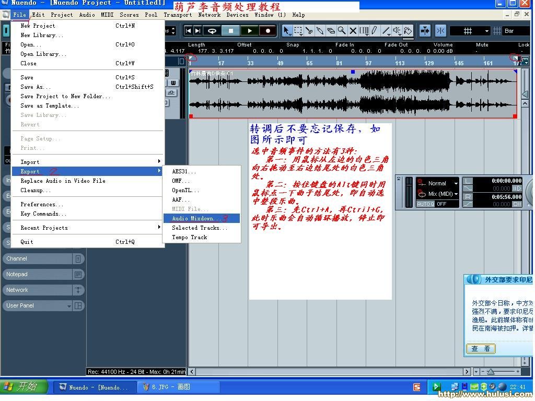Viewport: 535px width, 401px height.
Task: Select the Split scissors tool
Action: click(309, 31)
